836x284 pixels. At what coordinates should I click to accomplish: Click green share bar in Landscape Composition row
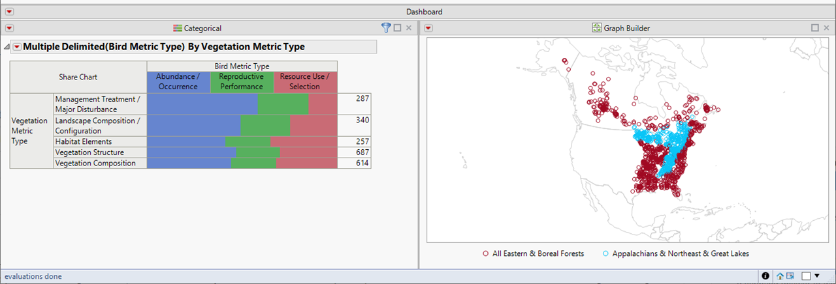pos(265,126)
